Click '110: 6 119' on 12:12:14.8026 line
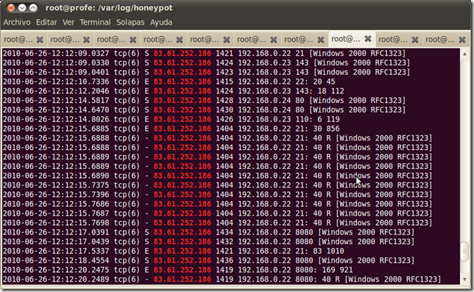Image resolution: width=474 pixels, height=292 pixels. (x=317, y=119)
